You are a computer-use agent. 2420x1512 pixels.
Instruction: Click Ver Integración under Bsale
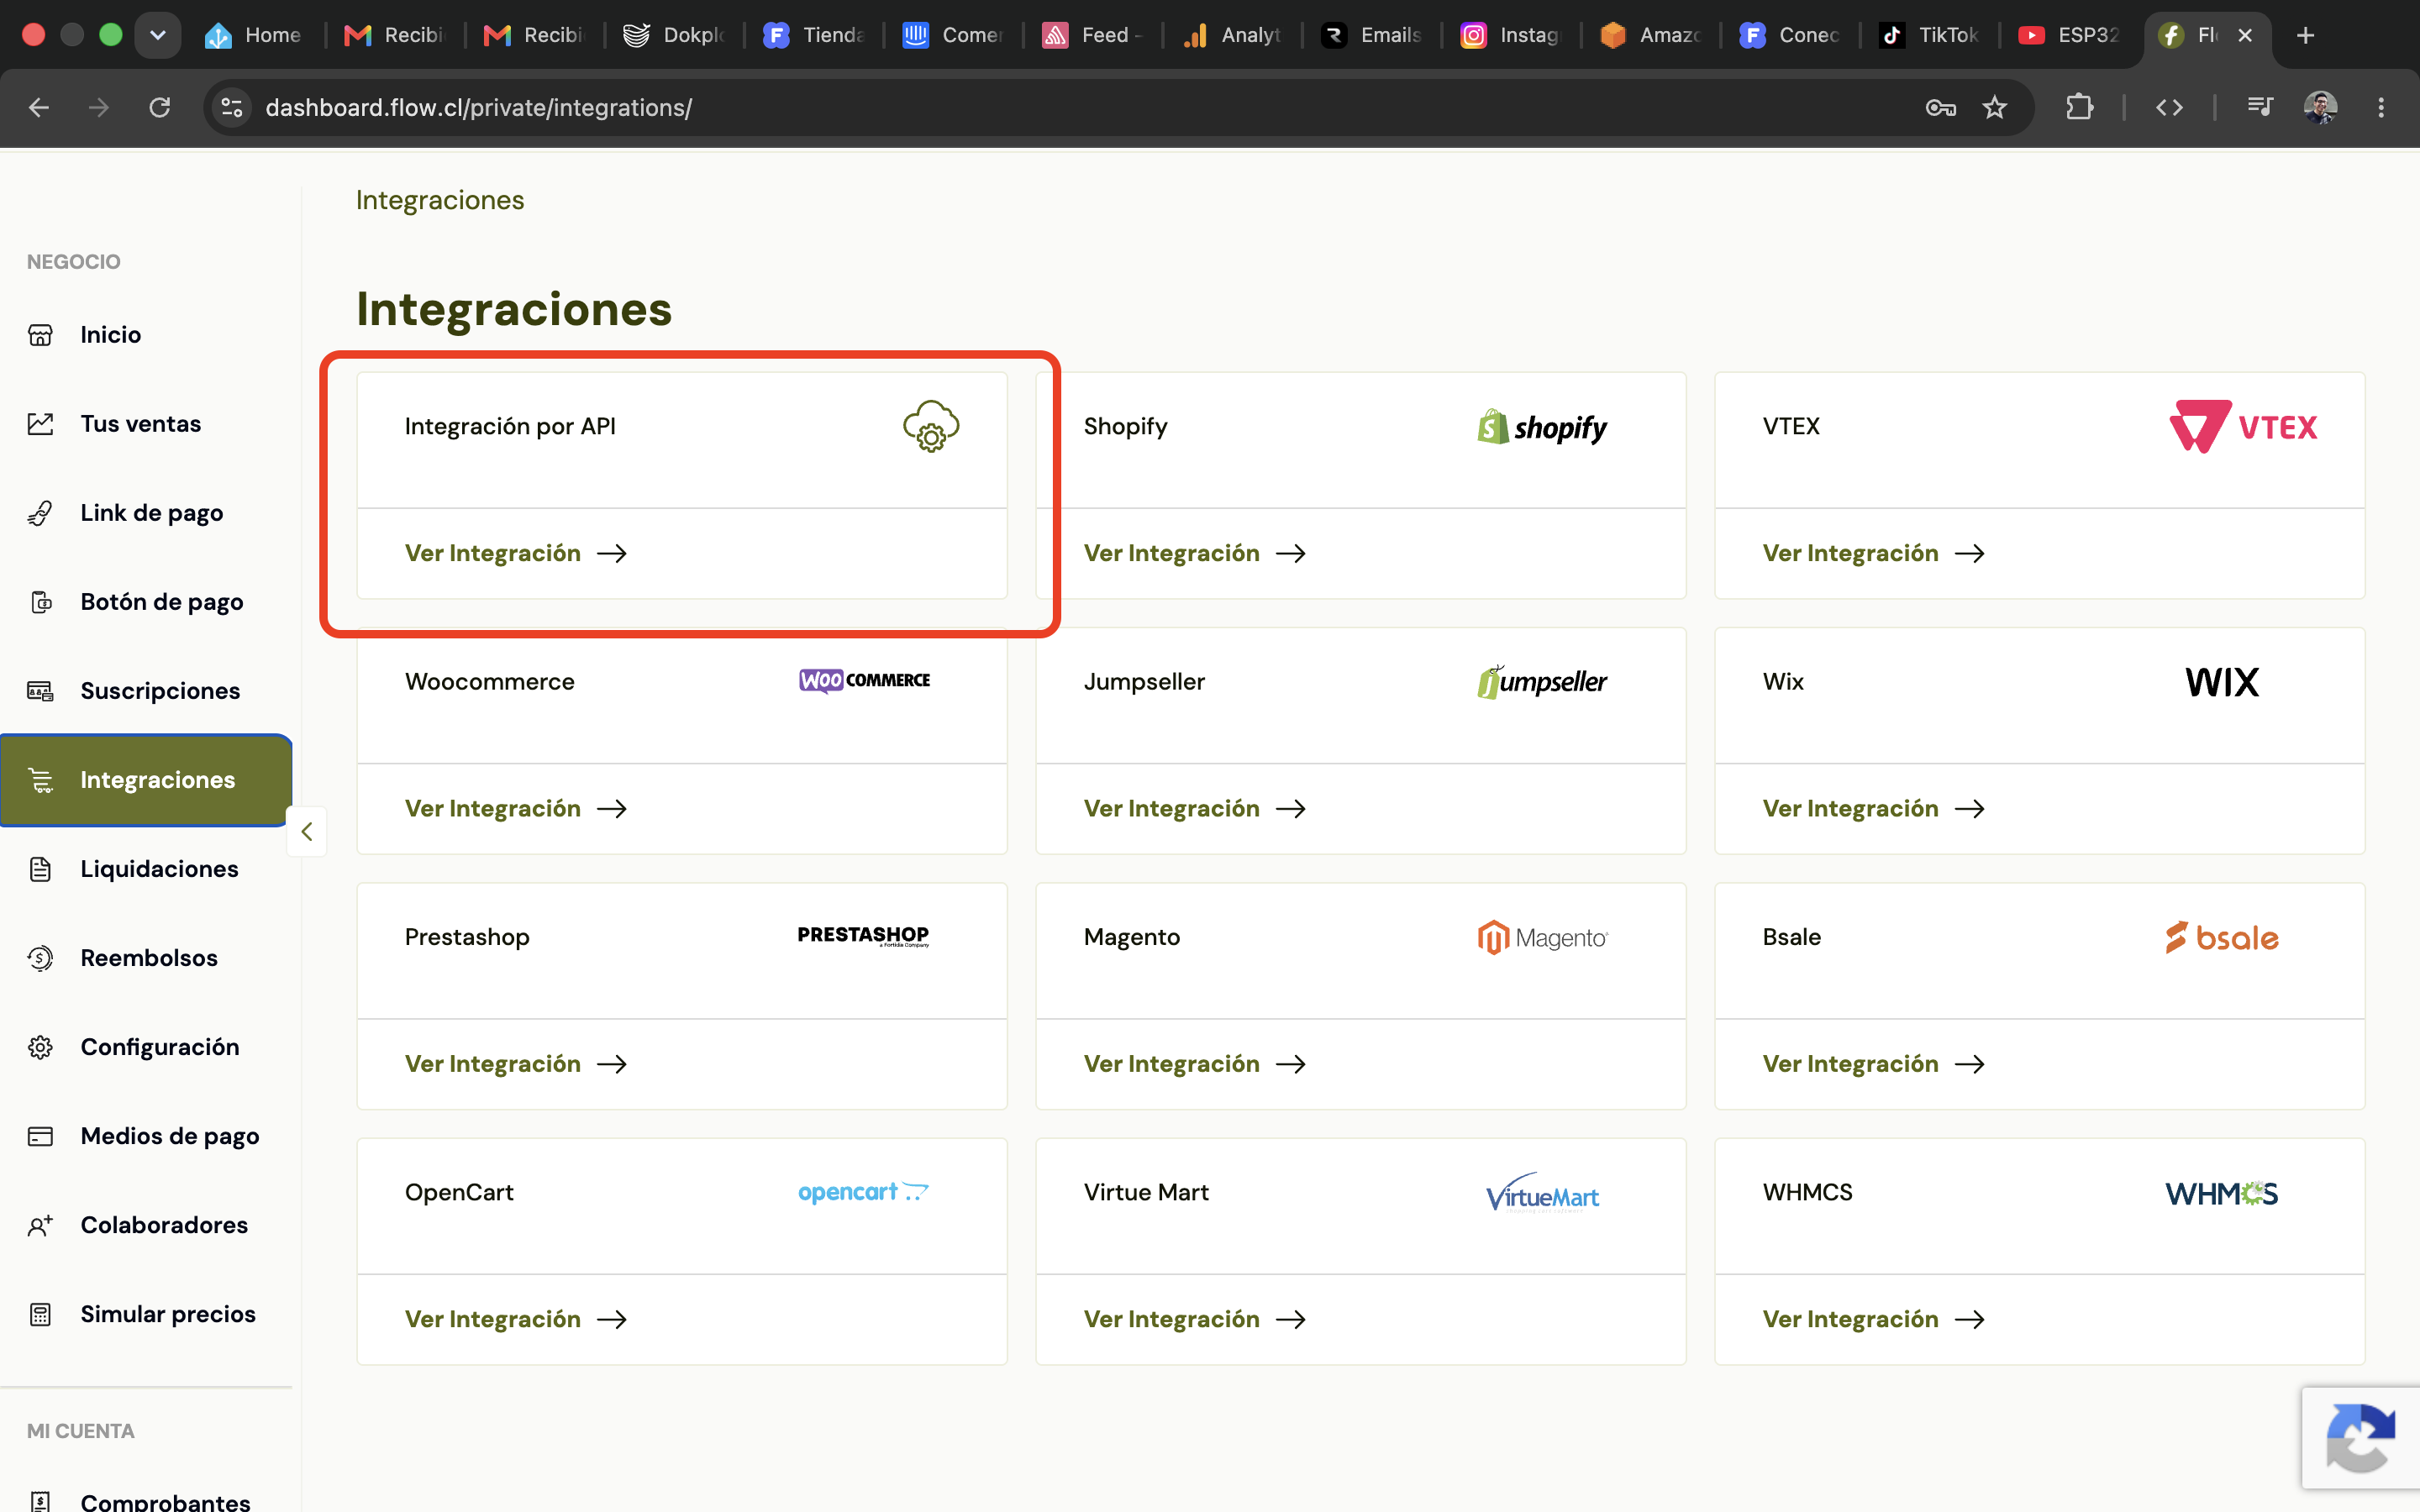(1873, 1063)
